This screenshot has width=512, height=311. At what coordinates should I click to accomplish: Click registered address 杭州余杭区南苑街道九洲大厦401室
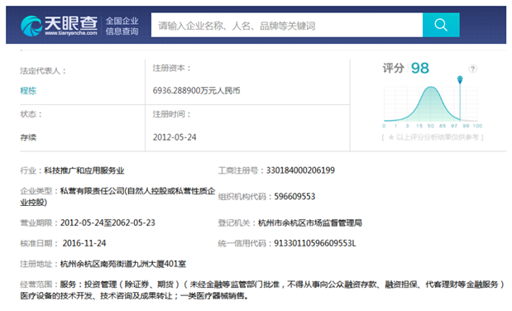(123, 264)
